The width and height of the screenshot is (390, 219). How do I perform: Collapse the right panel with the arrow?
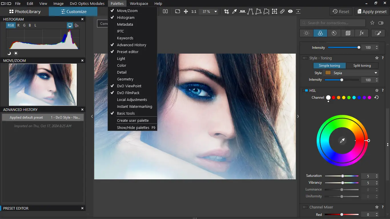click(x=298, y=116)
